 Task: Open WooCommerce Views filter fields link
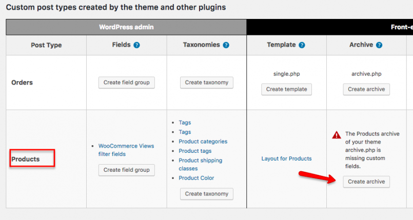click(x=126, y=150)
